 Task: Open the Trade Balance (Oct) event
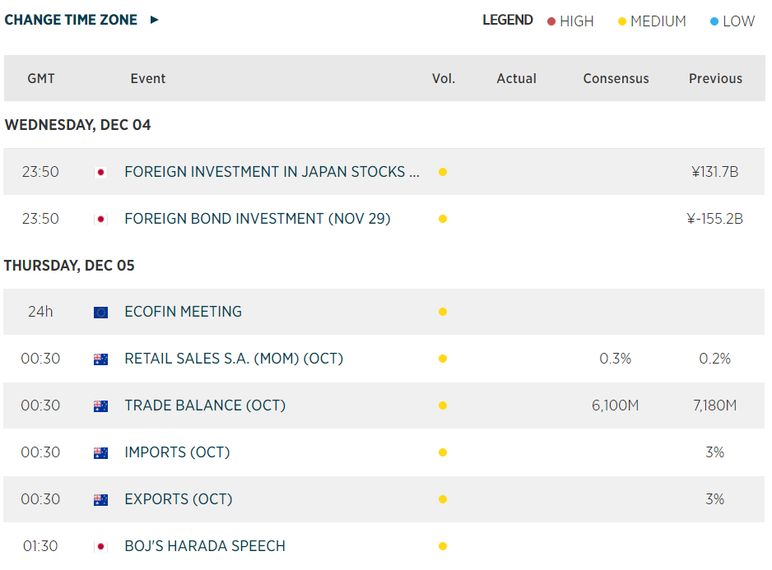click(x=205, y=405)
